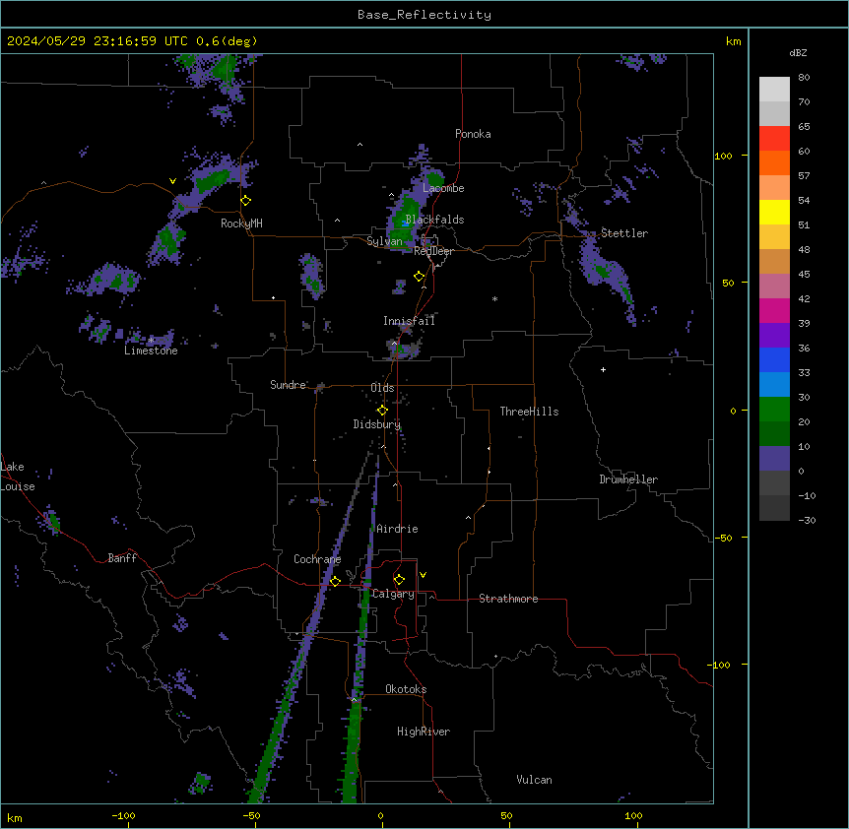Image resolution: width=849 pixels, height=829 pixels.
Task: Select the legend value -30
Action: click(807, 520)
